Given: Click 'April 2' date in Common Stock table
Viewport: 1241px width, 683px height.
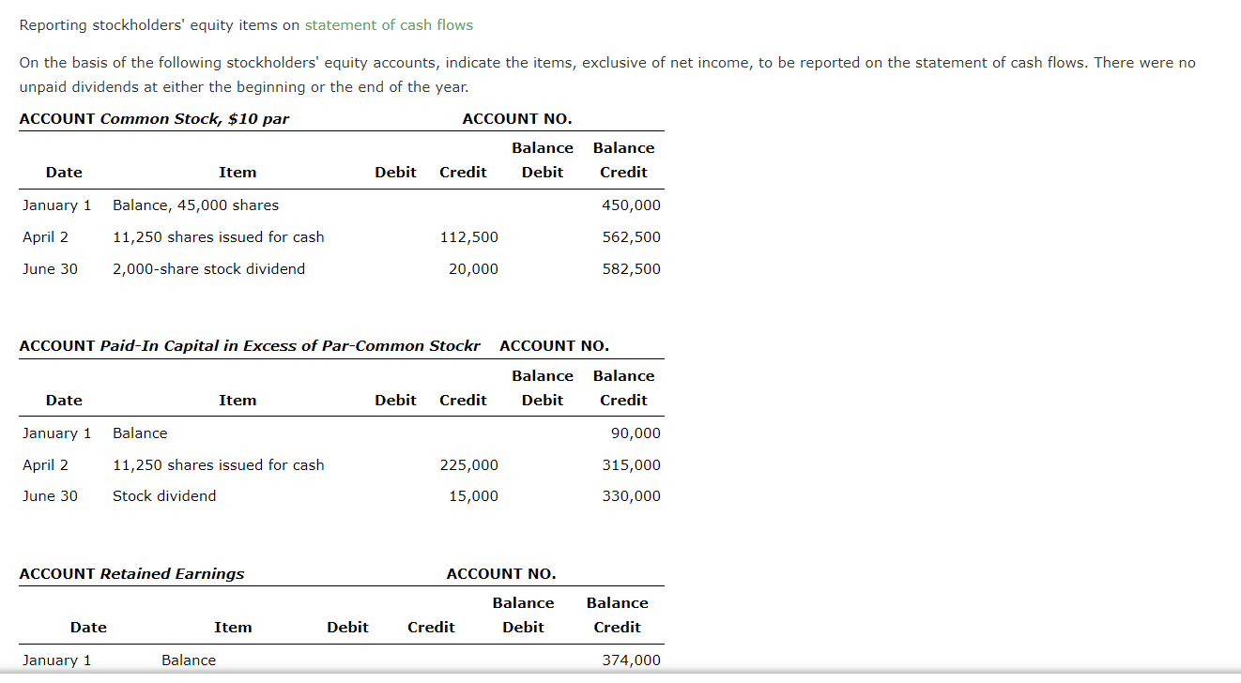Looking at the screenshot, I should pyautogui.click(x=45, y=237).
